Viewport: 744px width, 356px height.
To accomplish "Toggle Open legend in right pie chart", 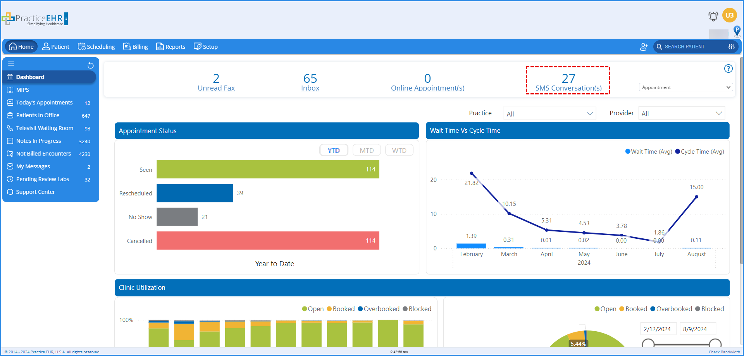I will pos(605,309).
